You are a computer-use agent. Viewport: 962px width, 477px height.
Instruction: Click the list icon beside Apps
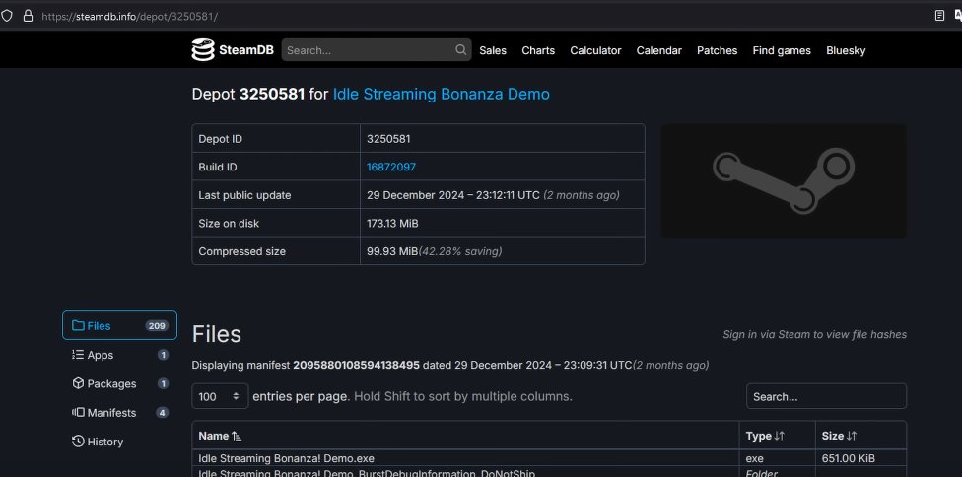[78, 355]
